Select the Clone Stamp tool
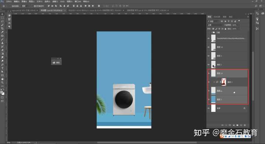This screenshot has height=144, width=265. point(2,43)
